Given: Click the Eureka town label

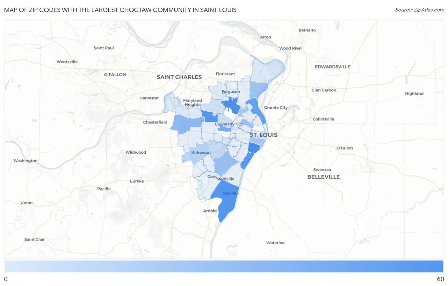Looking at the screenshot, I should [137, 181].
